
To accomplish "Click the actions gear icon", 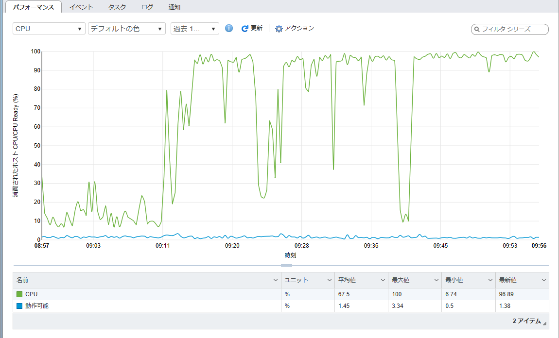I will click(279, 29).
